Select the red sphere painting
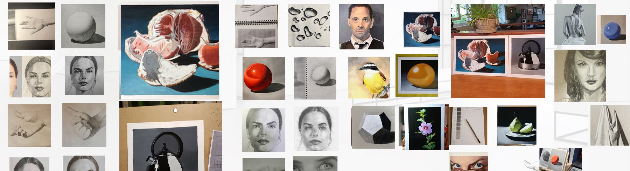The image size is (630, 171). [x=264, y=78]
